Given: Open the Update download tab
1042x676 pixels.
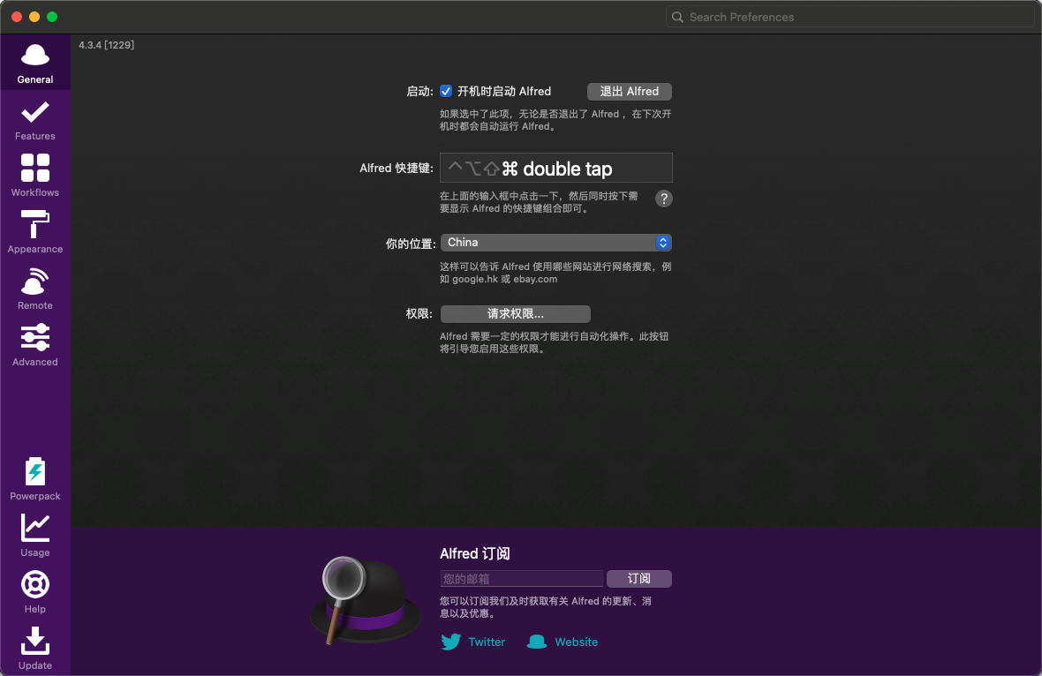Looking at the screenshot, I should coord(35,649).
